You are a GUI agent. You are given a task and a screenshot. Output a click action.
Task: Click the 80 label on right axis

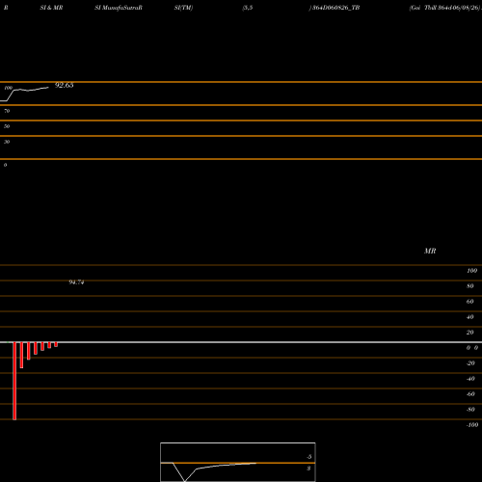coord(470,286)
